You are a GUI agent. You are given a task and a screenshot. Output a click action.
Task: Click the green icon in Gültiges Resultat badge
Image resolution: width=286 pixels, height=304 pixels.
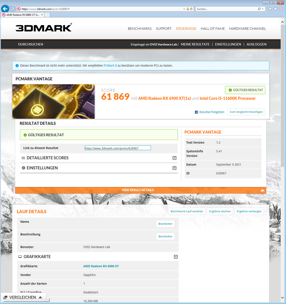pos(230,90)
